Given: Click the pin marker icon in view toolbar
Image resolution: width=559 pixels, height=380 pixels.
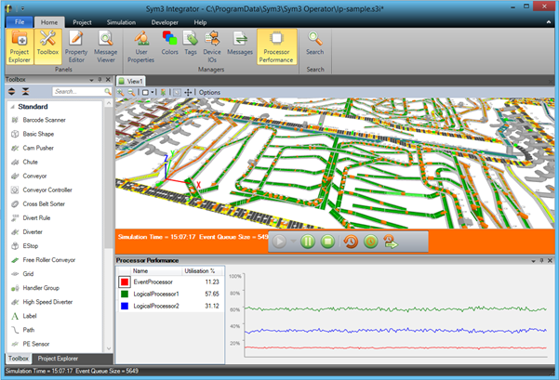Looking at the screenshot, I should [x=163, y=93].
